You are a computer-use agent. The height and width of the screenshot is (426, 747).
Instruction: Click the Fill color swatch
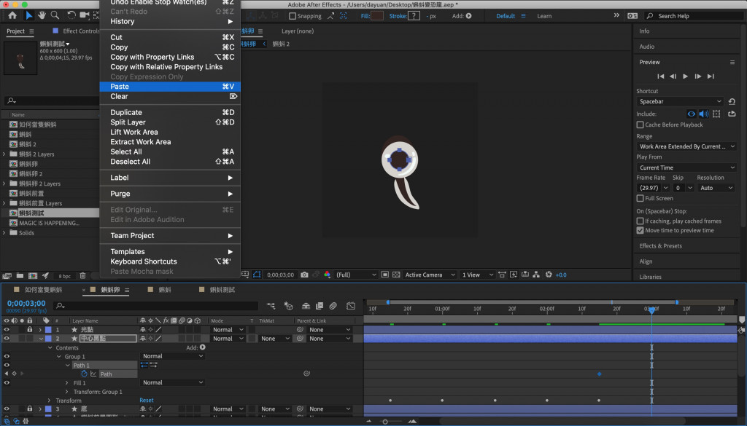pos(377,15)
